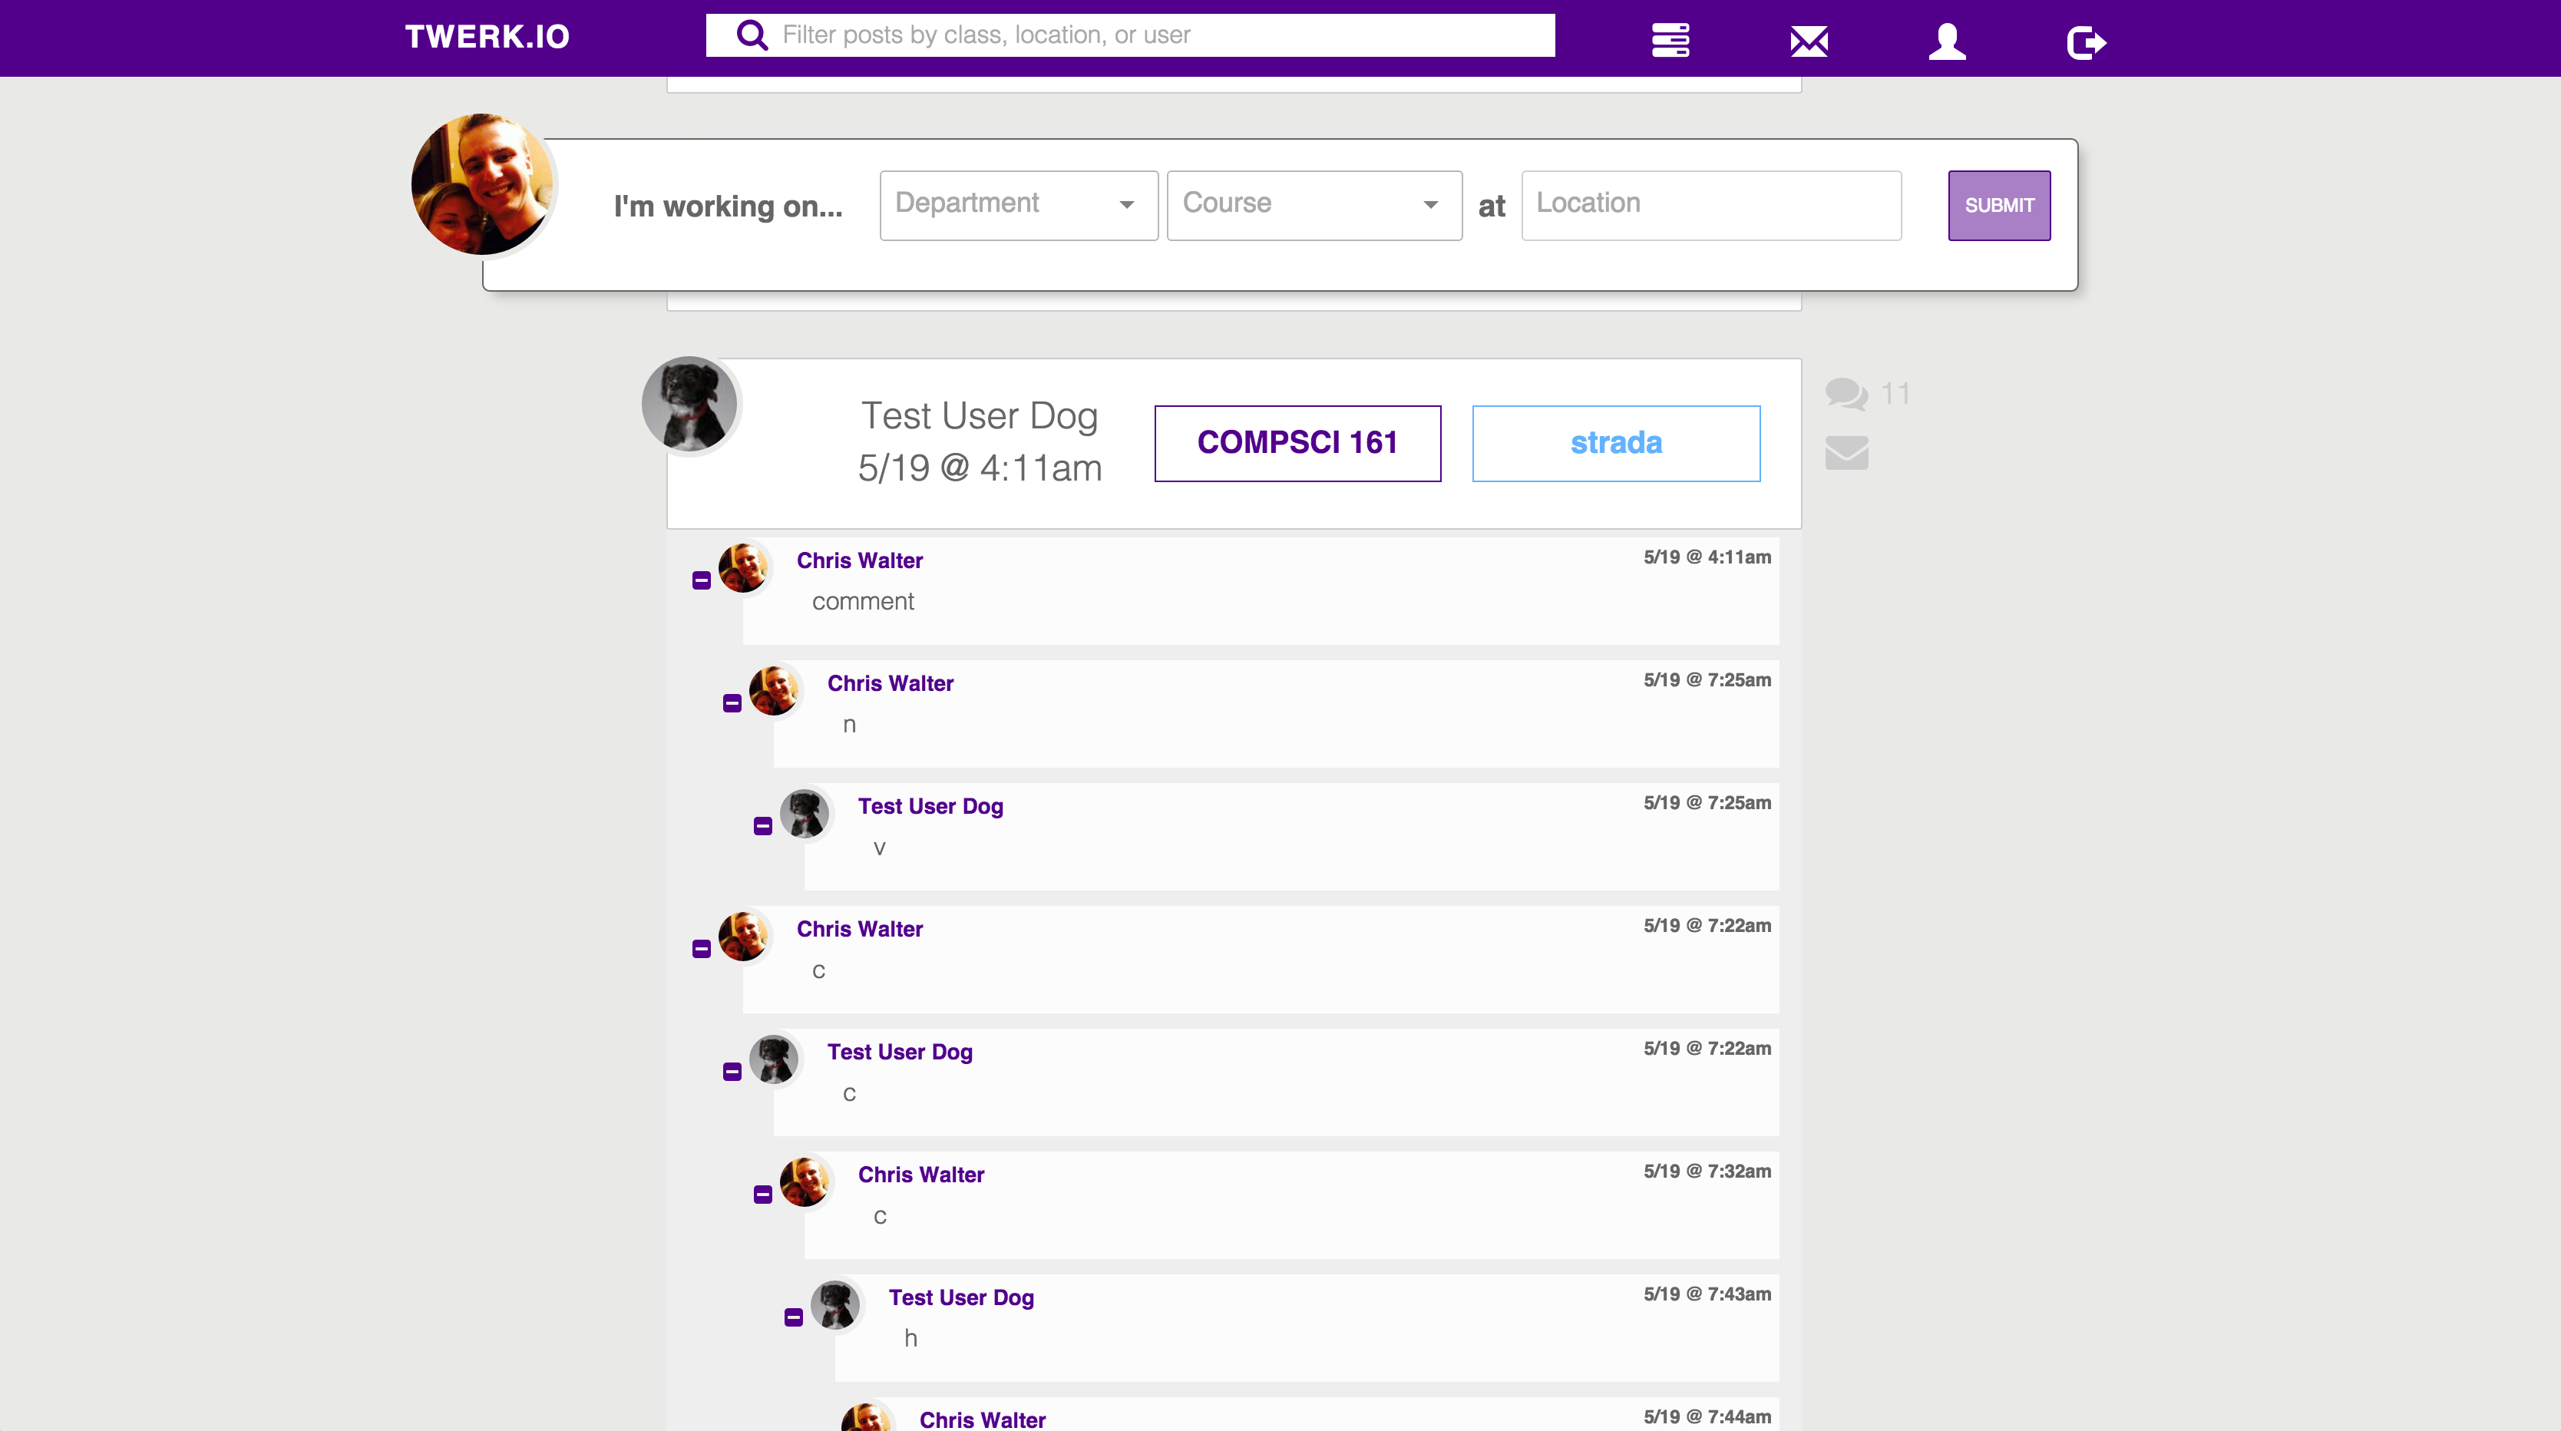Open Chris Walter's name on 7:25am reply
Screen dimensions: 2561x1431
[x=891, y=684]
